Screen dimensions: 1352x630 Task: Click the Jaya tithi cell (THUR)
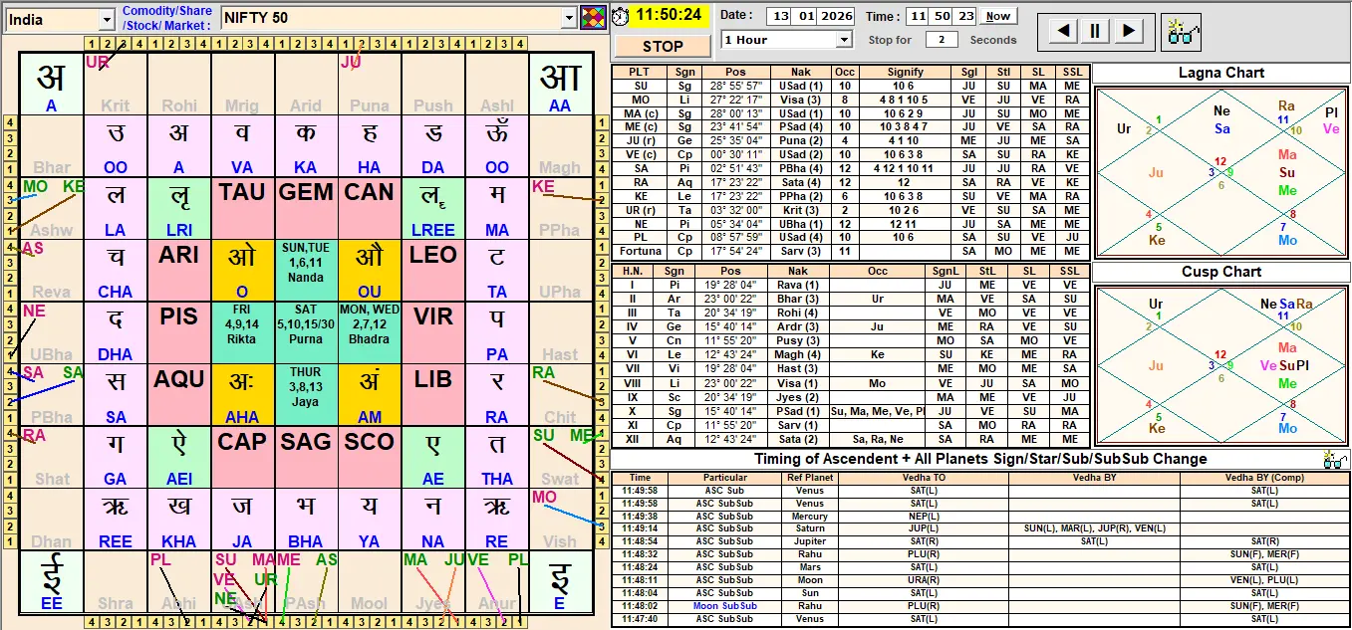[306, 394]
